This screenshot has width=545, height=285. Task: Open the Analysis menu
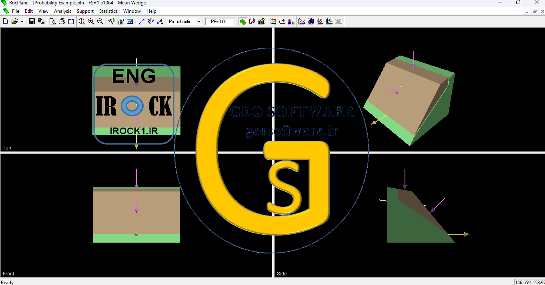pos(62,11)
